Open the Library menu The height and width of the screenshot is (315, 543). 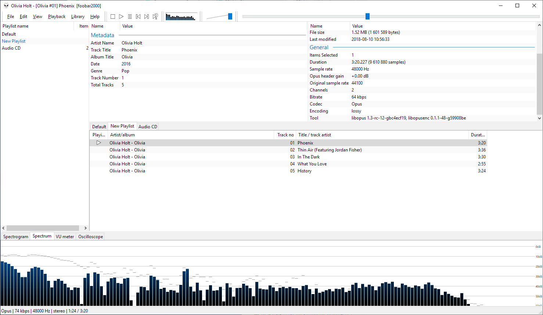point(78,17)
